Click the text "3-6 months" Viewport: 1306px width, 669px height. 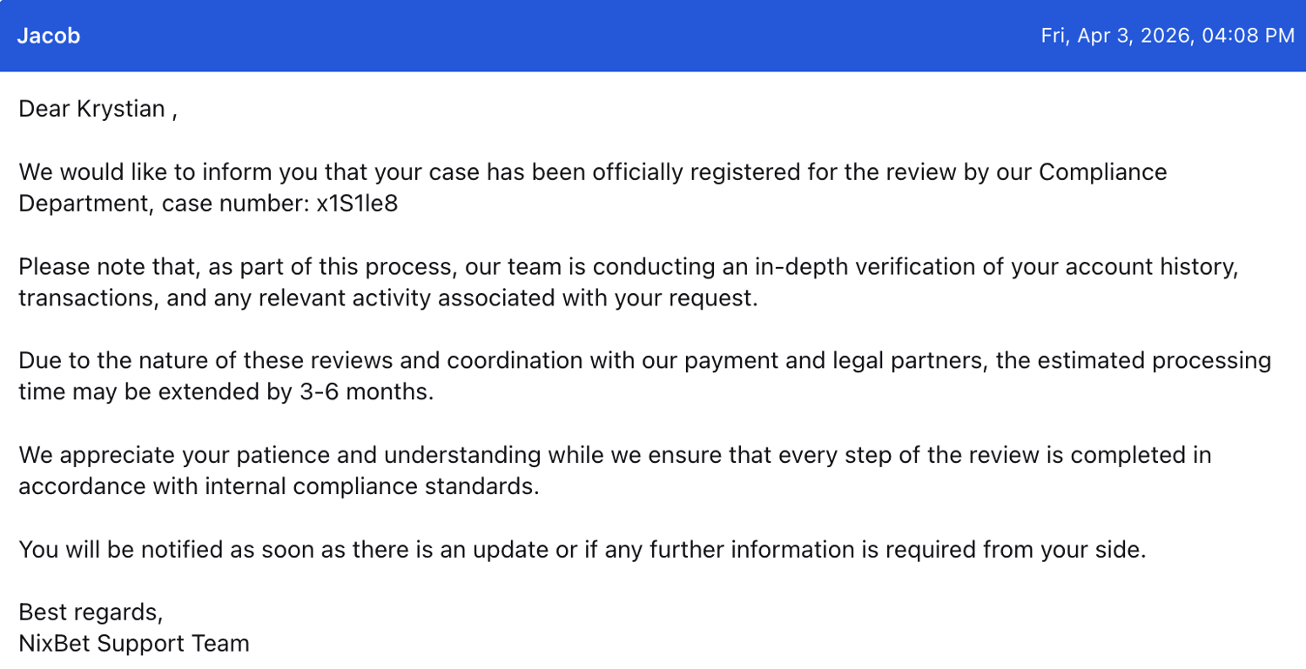click(x=361, y=391)
